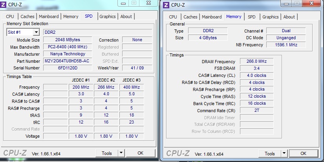Click the JEDEC #3 frequency 400 MHz cell
The height and width of the screenshot is (162, 324).
click(132, 87)
